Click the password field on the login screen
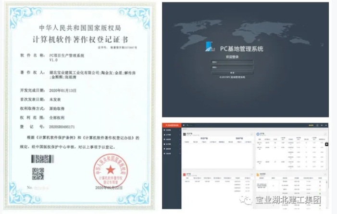 tap(232, 67)
